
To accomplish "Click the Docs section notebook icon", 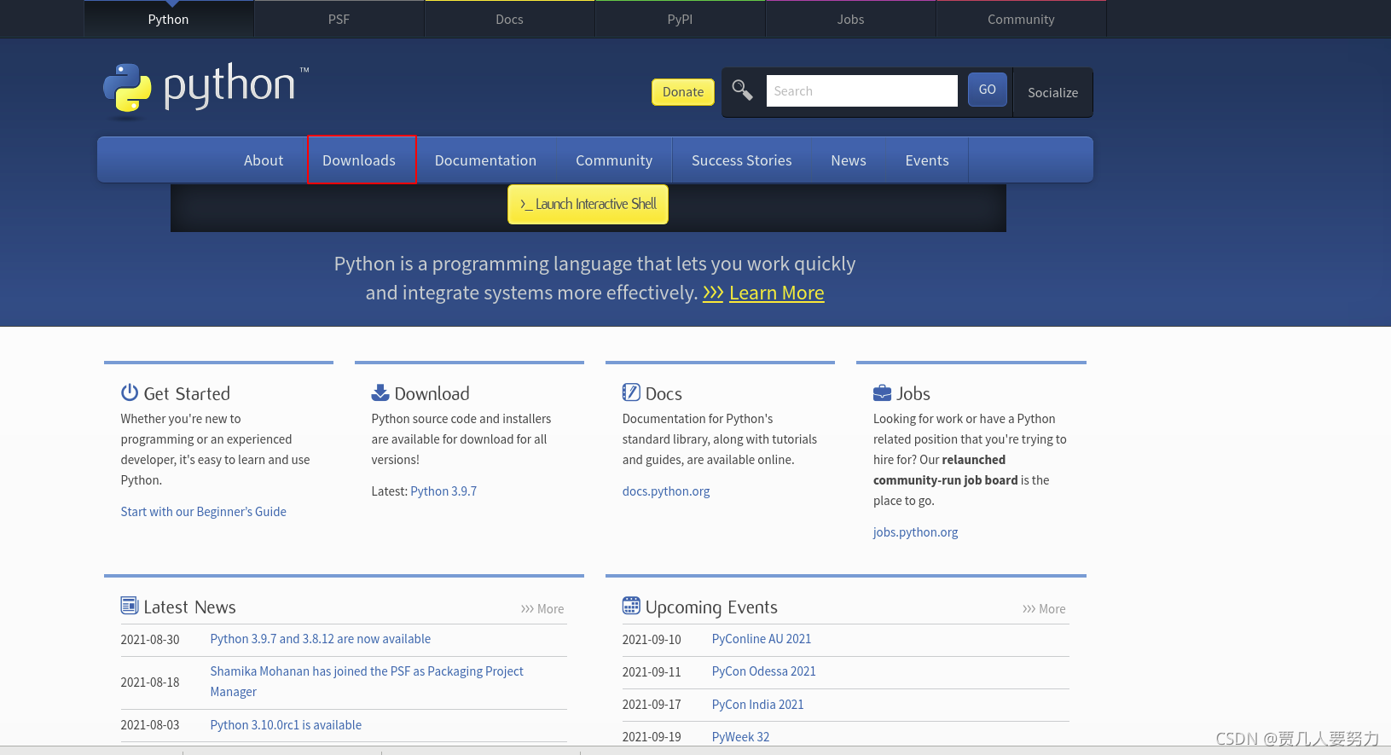I will click(631, 392).
